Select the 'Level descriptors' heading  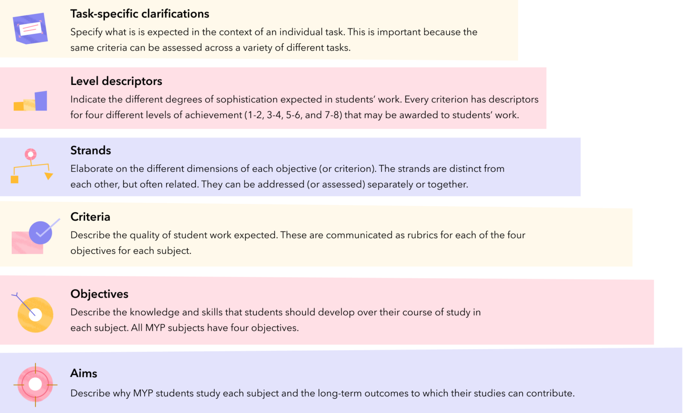[116, 81]
